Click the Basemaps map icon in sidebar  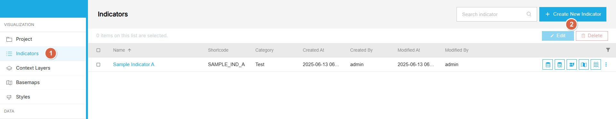pyautogui.click(x=9, y=82)
